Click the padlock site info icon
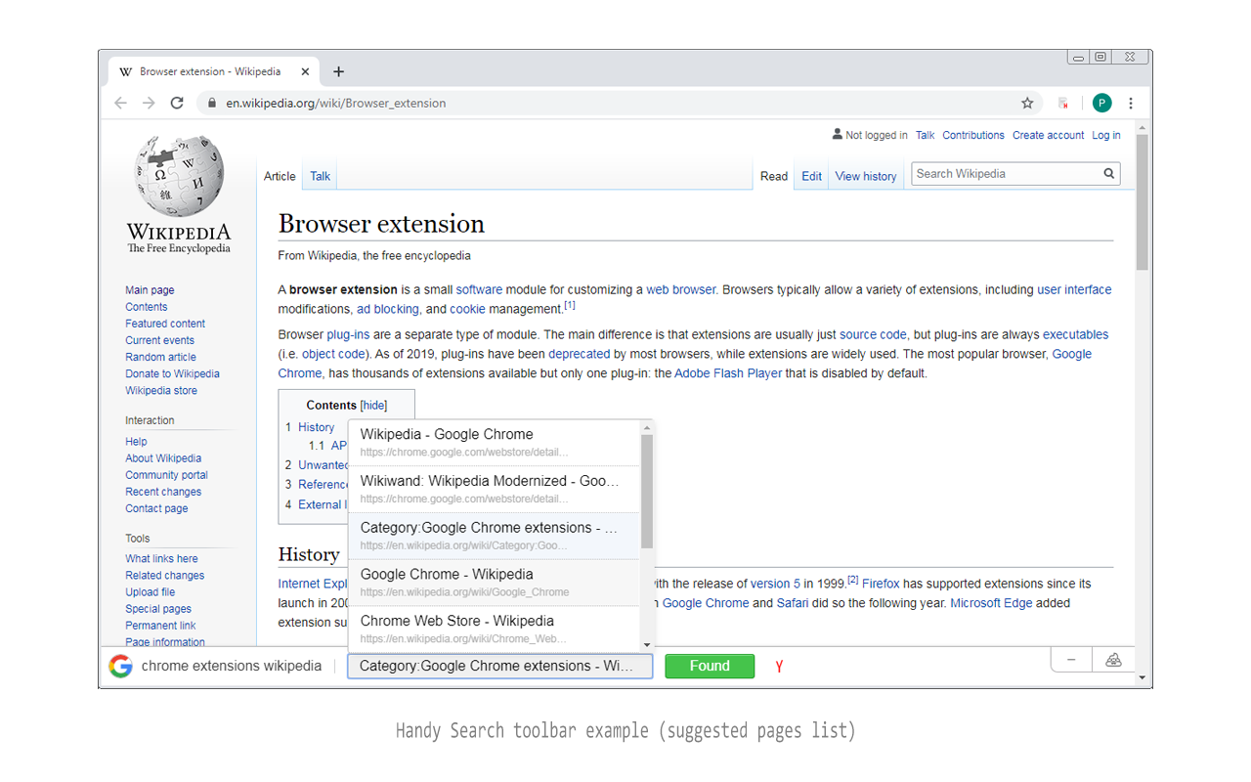The image size is (1251, 782). point(211,103)
